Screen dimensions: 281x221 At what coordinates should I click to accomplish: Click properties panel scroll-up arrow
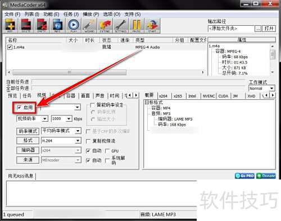pyautogui.click(x=273, y=46)
